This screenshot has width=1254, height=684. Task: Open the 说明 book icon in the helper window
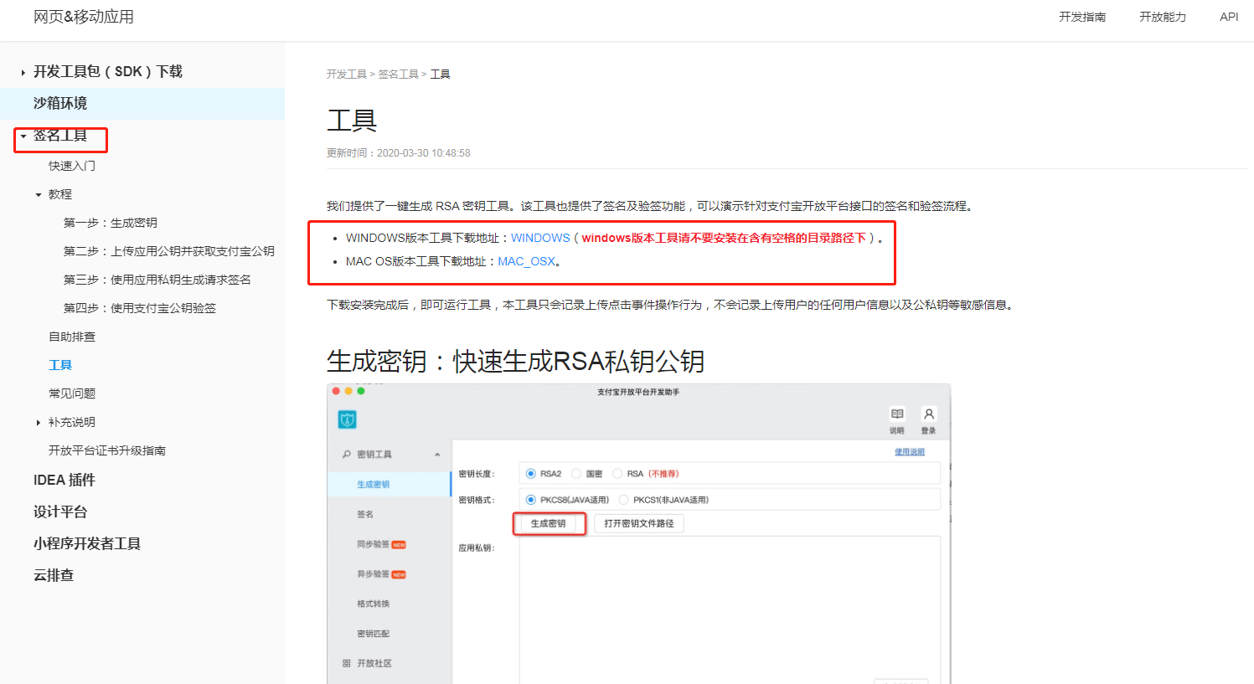point(897,414)
